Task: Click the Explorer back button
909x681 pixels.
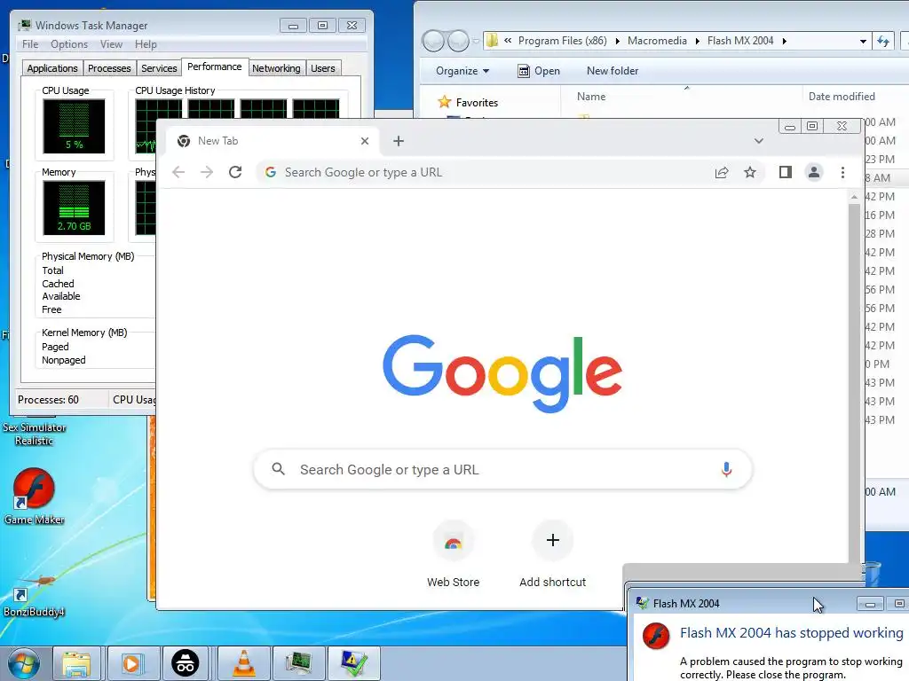Action: pos(432,41)
